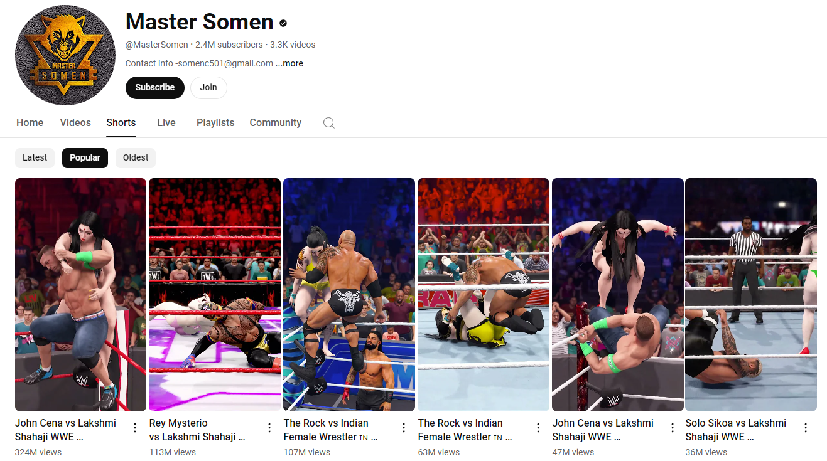Open options menu for 324M views short
Viewport: 827px width, 461px height.
(135, 428)
